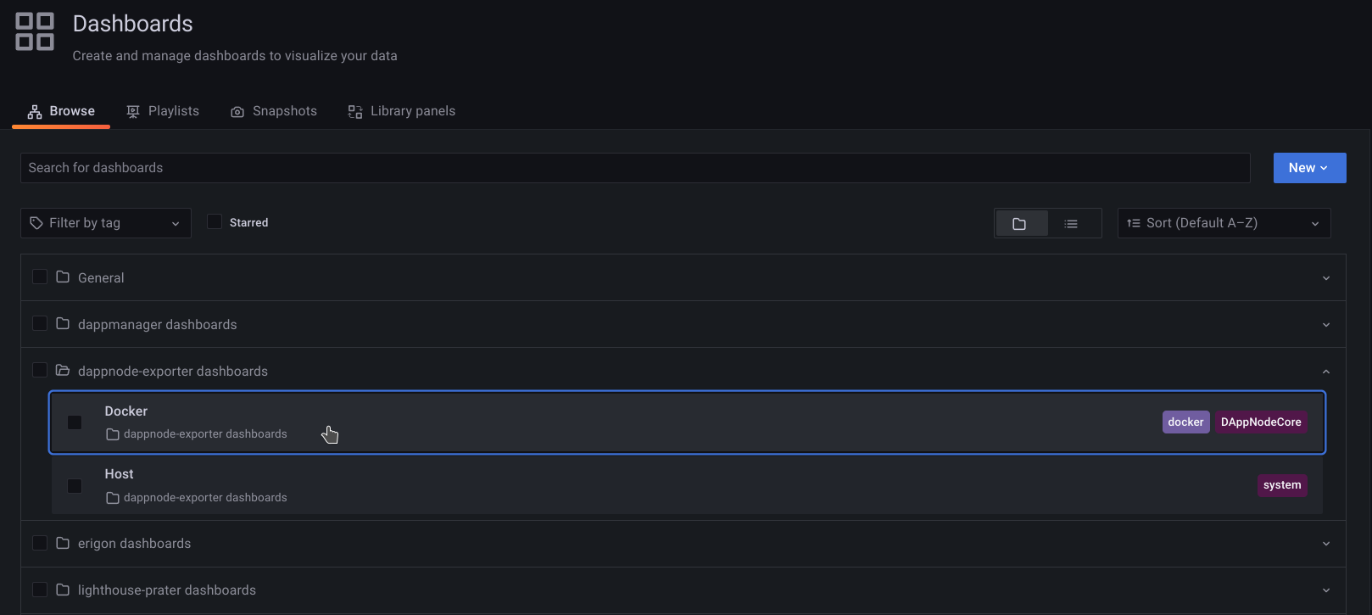Click the docker tag badge
1372x615 pixels.
(x=1185, y=422)
